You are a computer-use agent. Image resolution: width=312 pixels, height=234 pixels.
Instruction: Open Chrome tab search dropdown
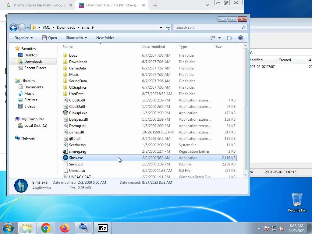point(207,5)
